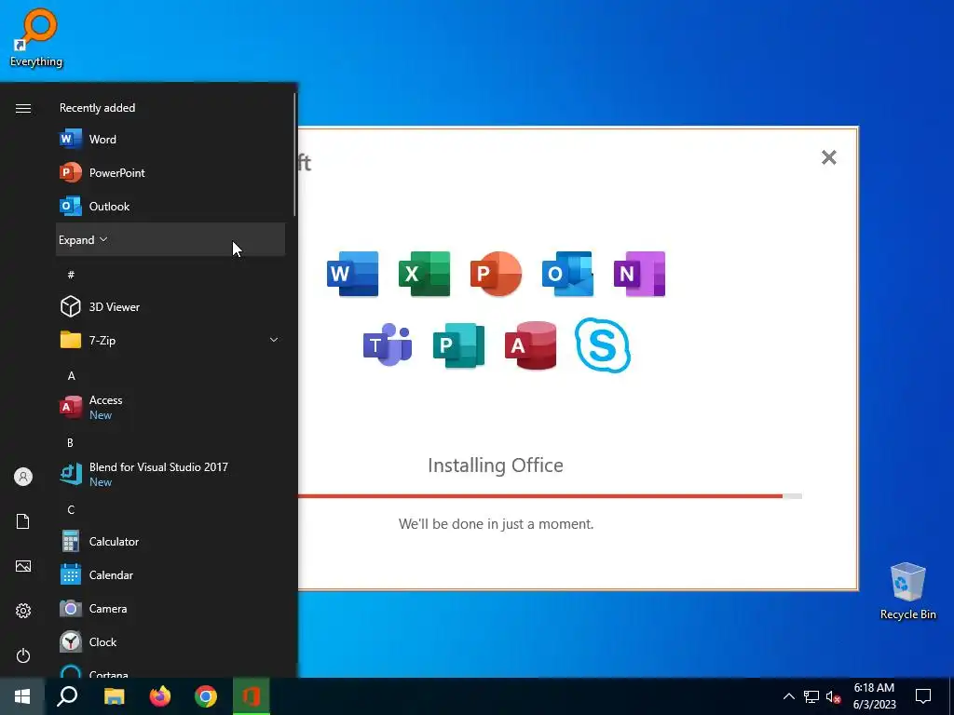This screenshot has width=954, height=715.
Task: Select Office installer taskbar button
Action: pos(252,696)
